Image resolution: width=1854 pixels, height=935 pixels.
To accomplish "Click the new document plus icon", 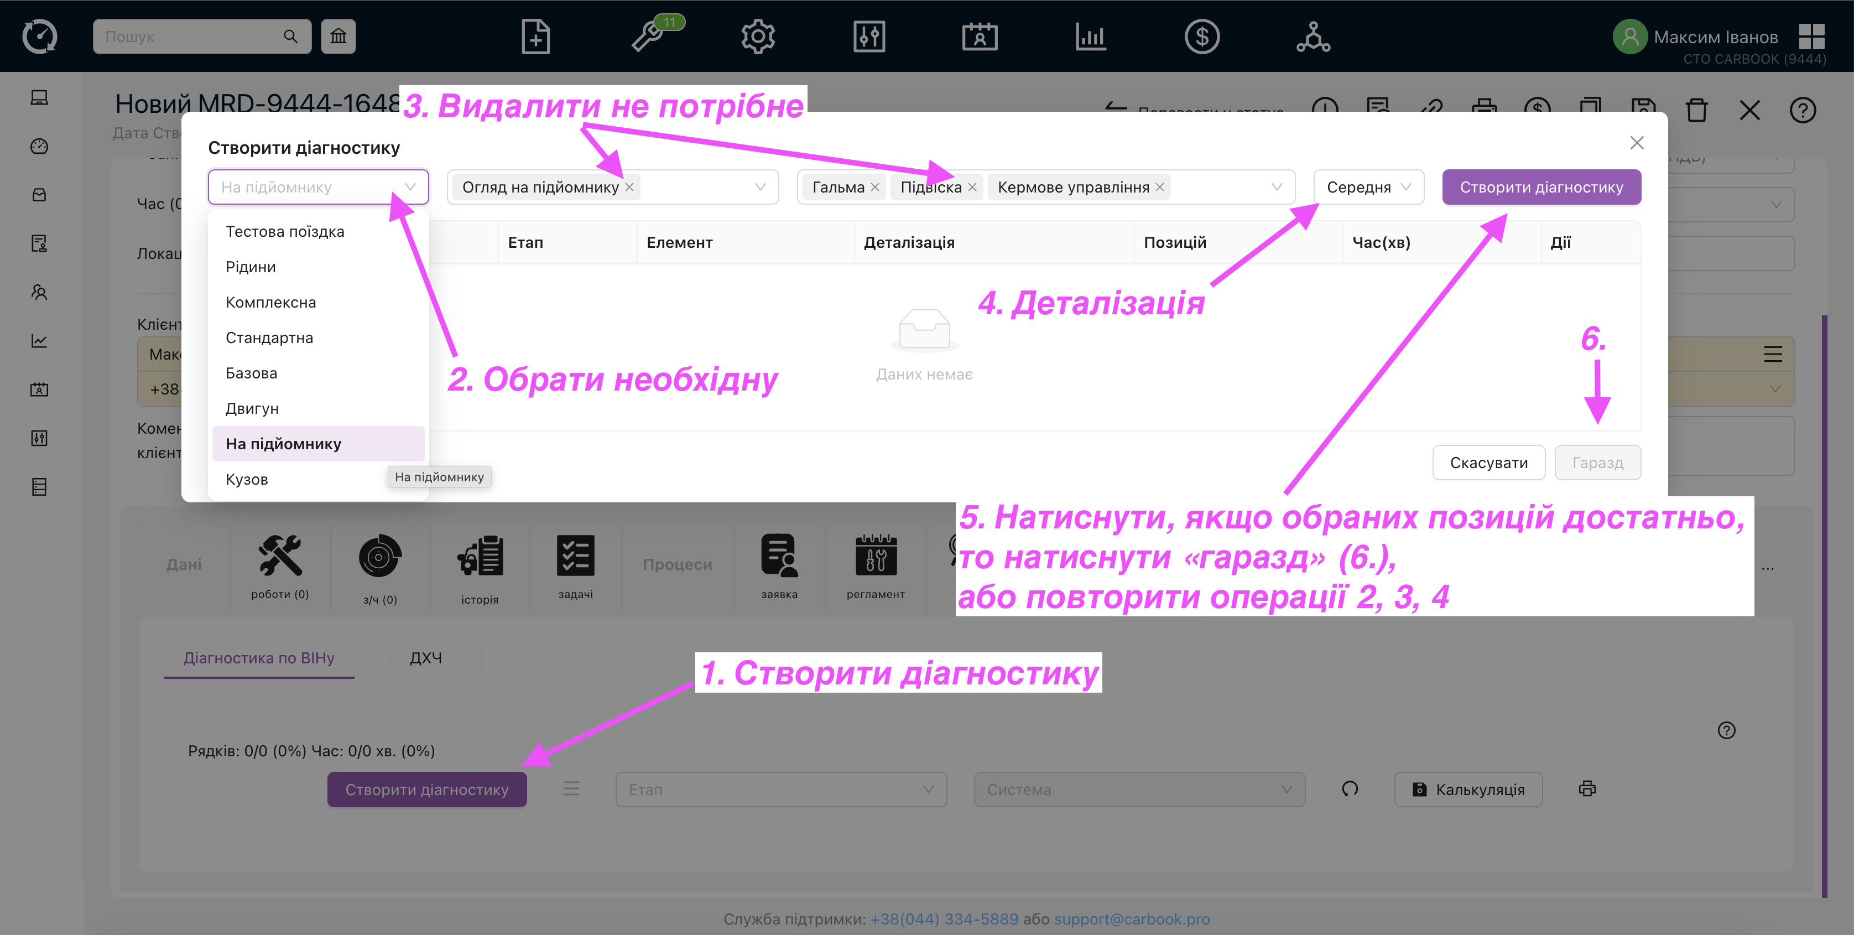I will click(x=535, y=37).
